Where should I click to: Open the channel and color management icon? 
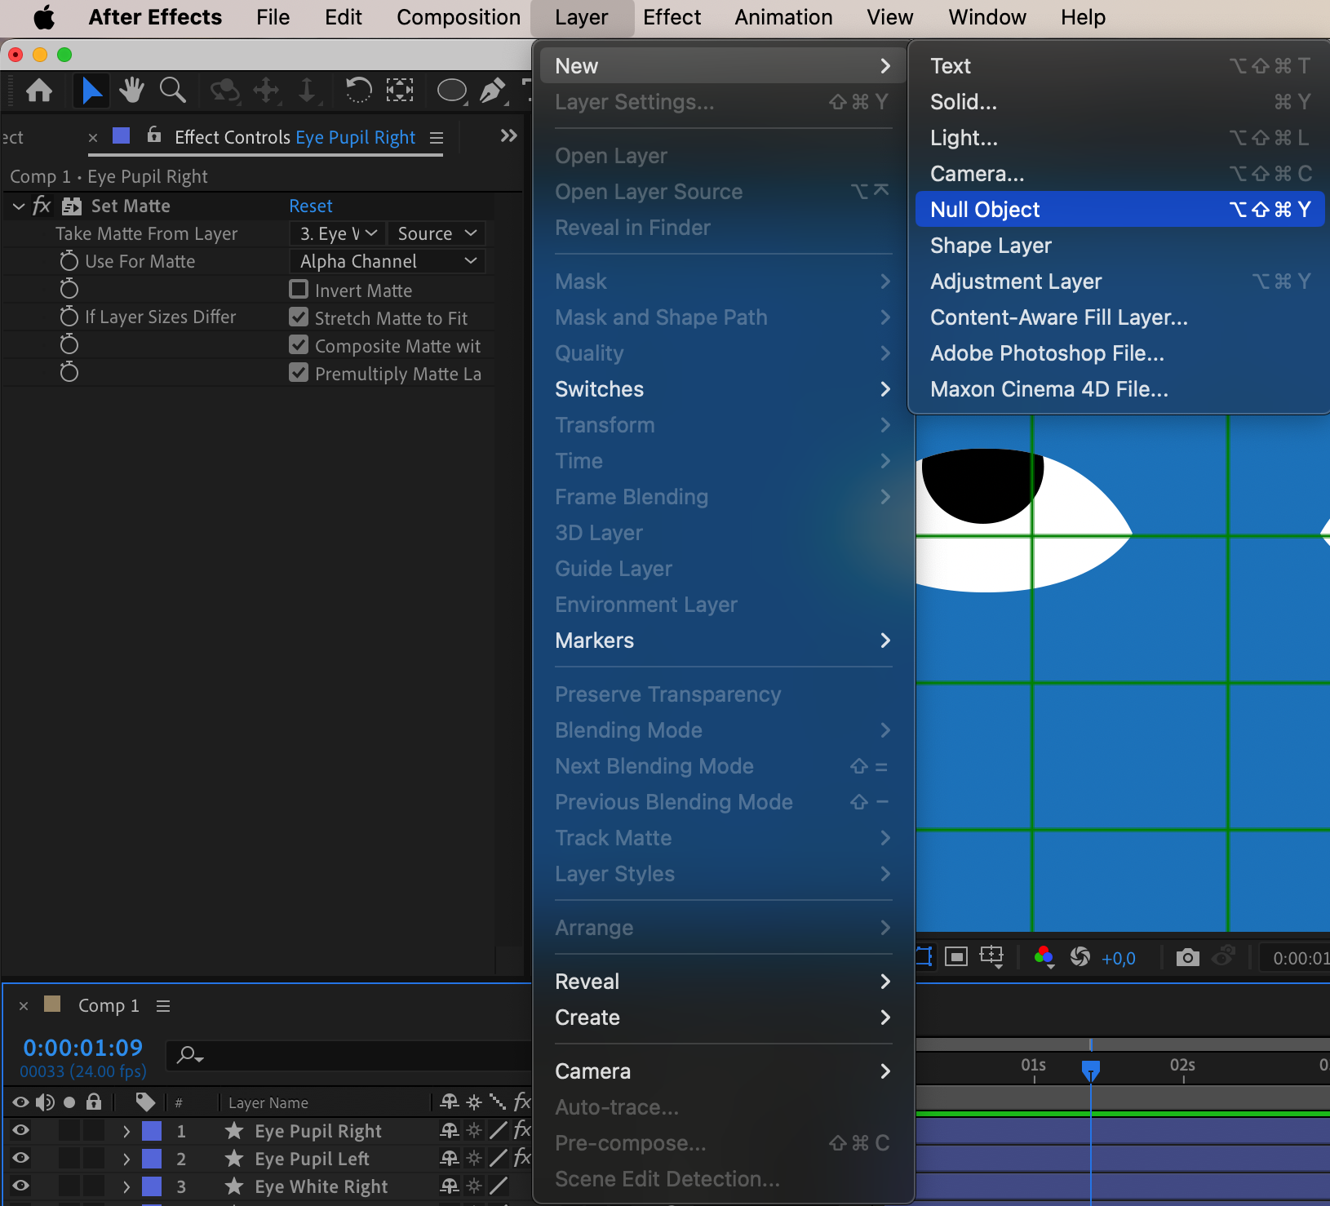(x=1044, y=957)
